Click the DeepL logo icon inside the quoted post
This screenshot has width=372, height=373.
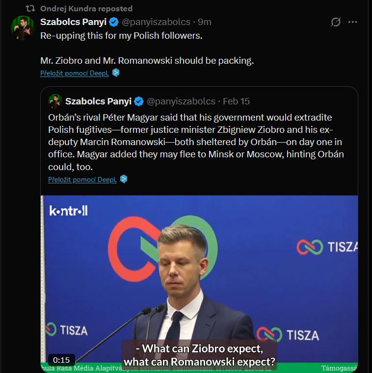[x=124, y=179]
